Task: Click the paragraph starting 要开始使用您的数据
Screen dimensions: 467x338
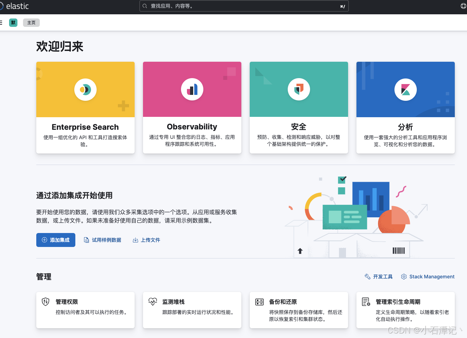Action: (x=137, y=216)
